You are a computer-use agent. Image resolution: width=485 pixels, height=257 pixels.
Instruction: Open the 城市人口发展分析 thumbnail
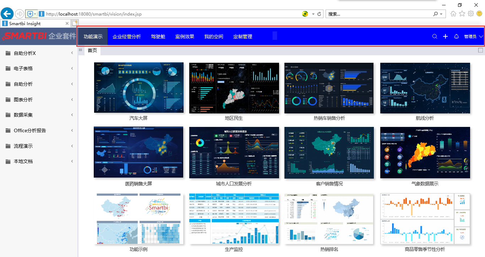click(x=234, y=152)
